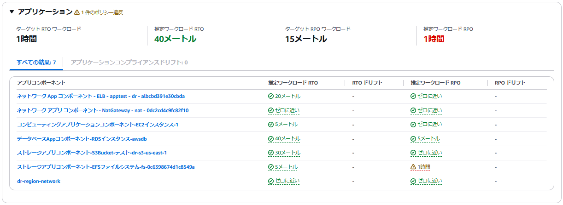Click the check icon beside RDS RTO 40メートル

(x=271, y=139)
